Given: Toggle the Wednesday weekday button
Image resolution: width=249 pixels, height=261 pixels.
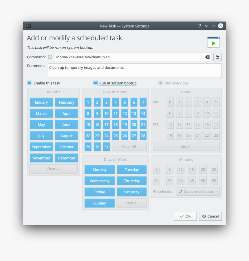Looking at the screenshot, I should [100, 181].
